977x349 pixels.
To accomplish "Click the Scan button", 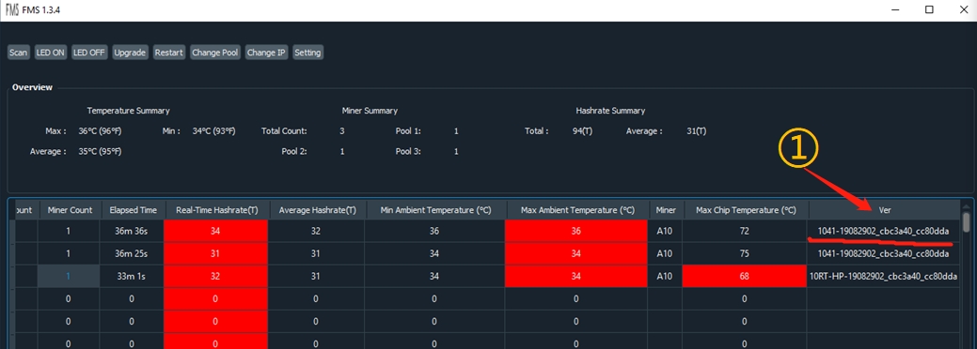I will click(18, 53).
